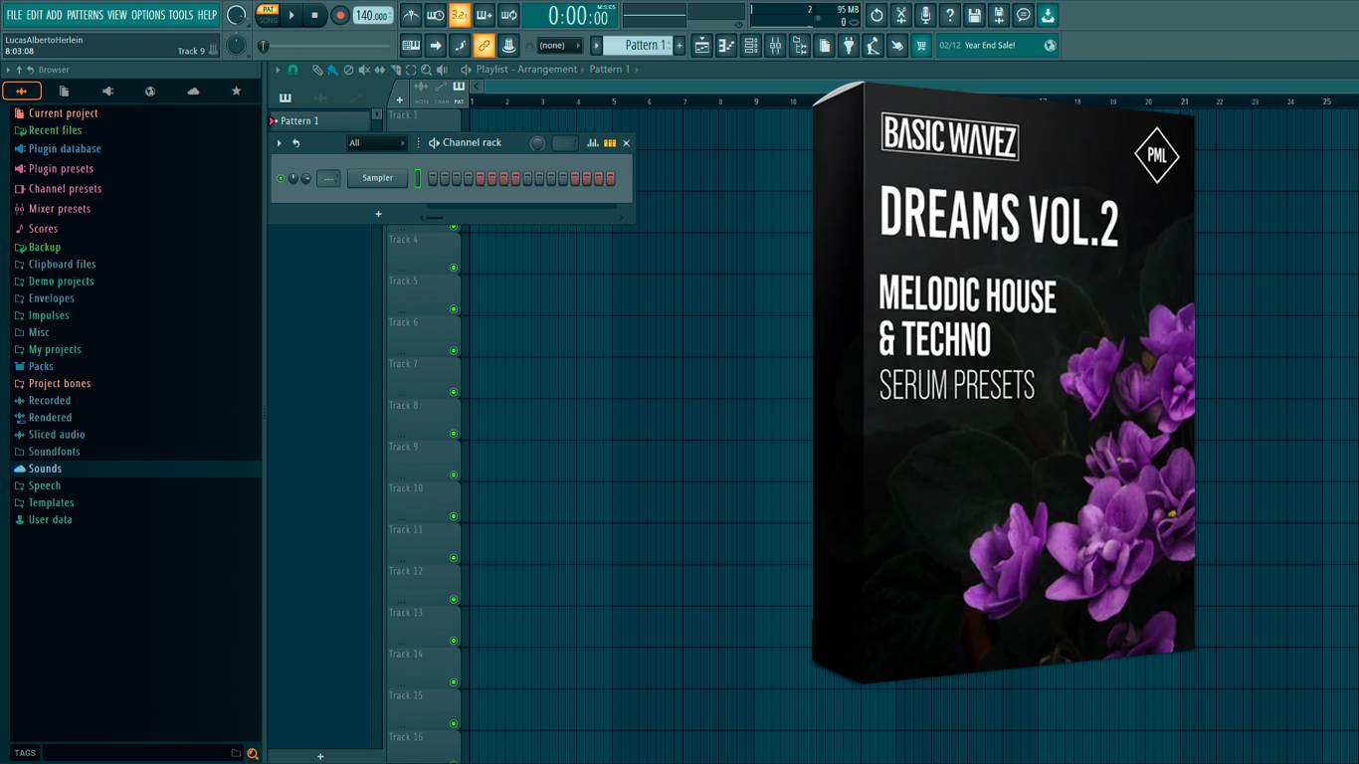Screen dimensions: 1359x764
Task: Toggle the Playlist snap magnet
Action: point(293,70)
